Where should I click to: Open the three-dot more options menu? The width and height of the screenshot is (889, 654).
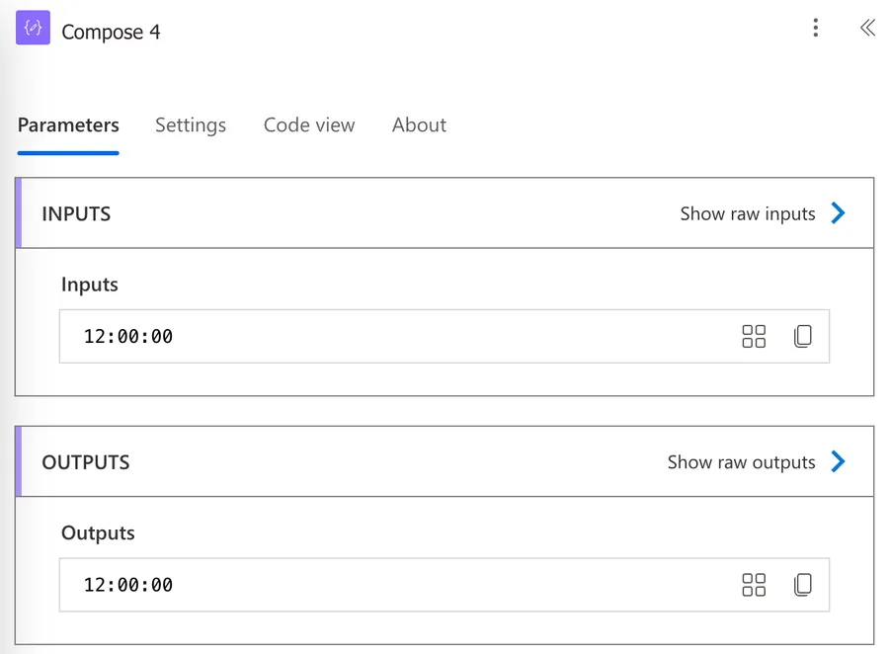click(815, 29)
